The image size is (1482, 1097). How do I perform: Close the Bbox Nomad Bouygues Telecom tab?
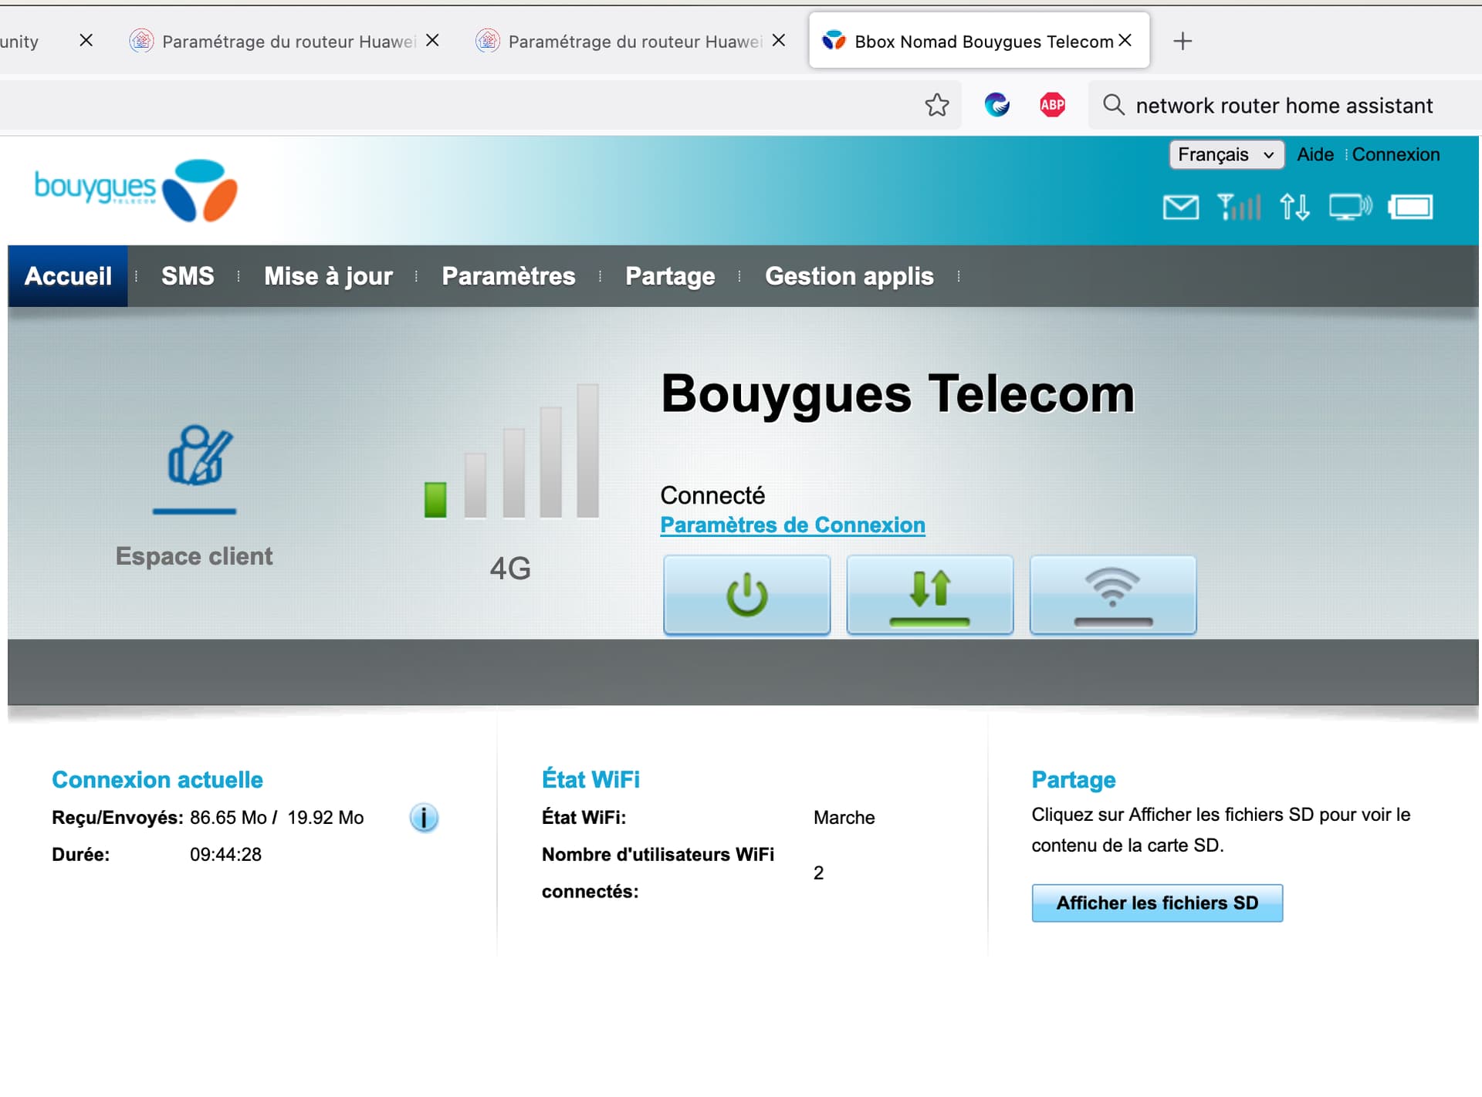click(1125, 40)
